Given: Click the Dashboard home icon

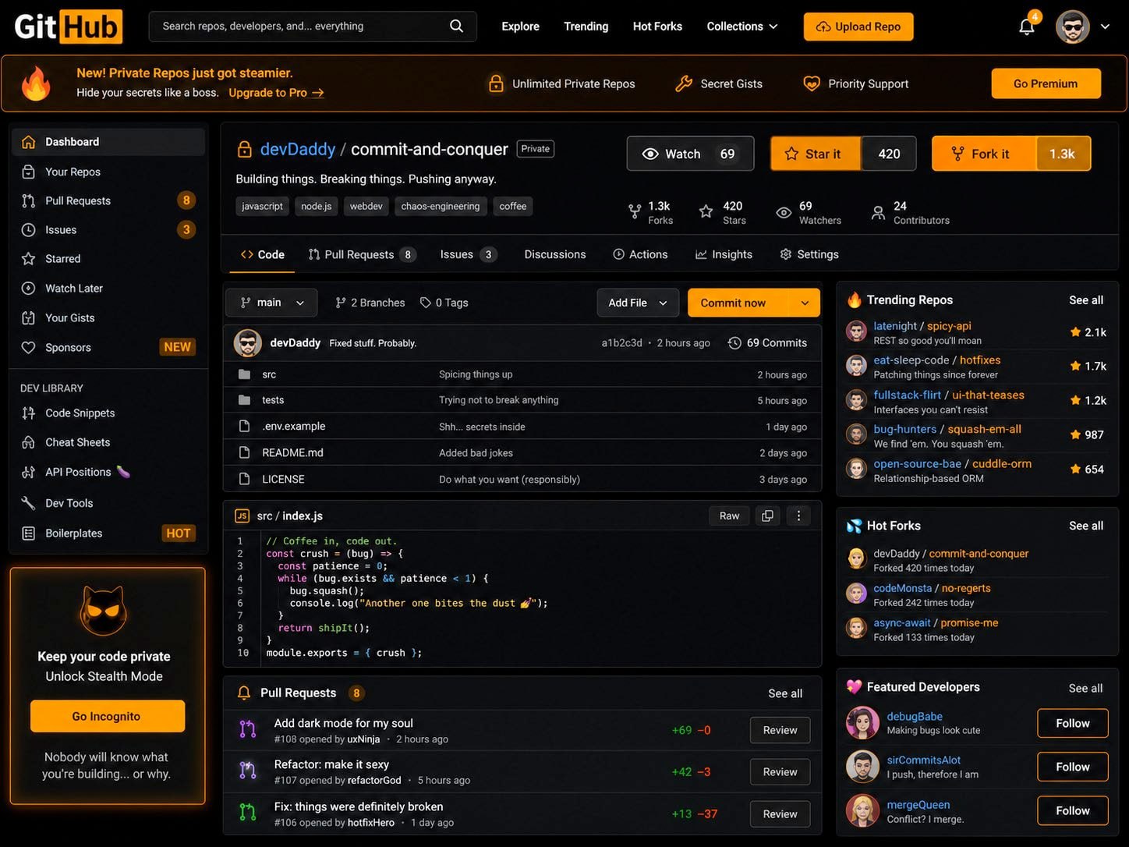Looking at the screenshot, I should coord(29,142).
